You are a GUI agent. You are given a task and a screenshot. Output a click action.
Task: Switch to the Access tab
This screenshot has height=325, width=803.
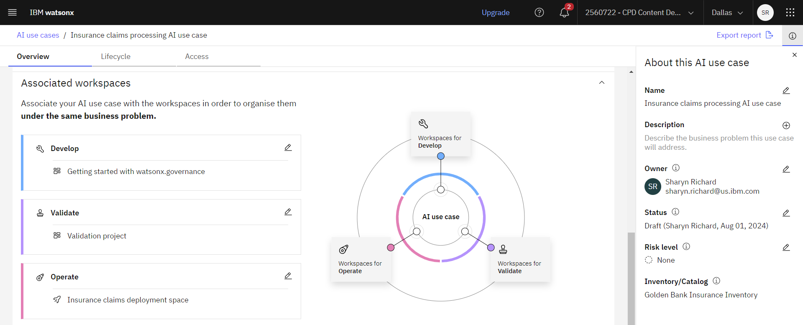point(218,56)
